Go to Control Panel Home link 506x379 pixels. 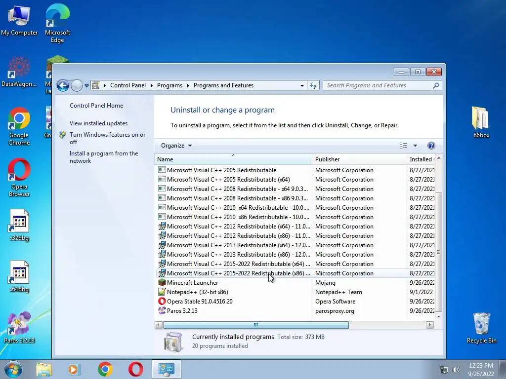click(x=96, y=106)
